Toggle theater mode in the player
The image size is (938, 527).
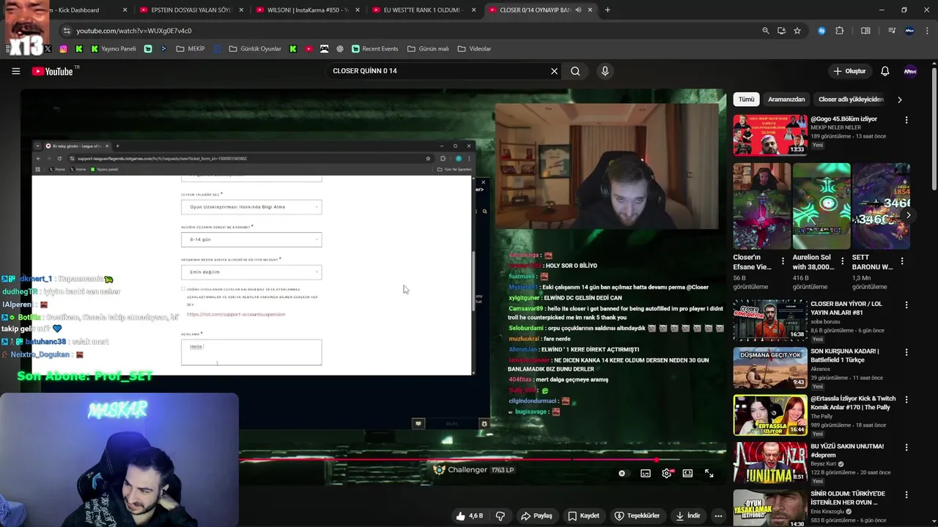(687, 474)
